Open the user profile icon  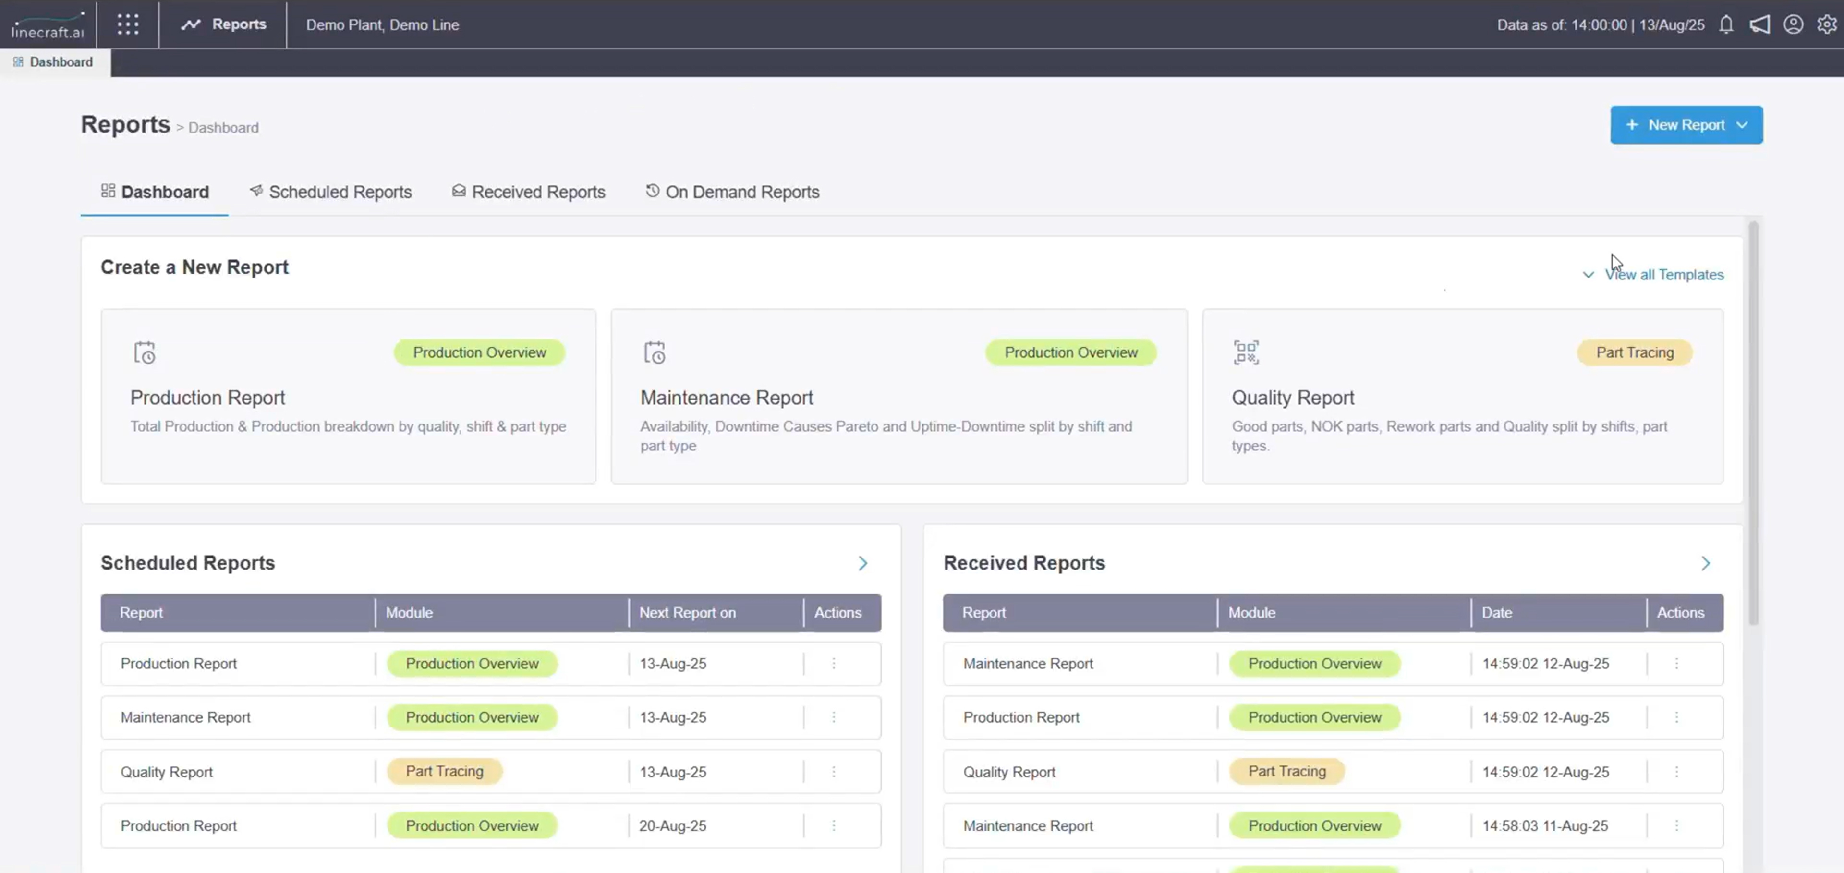point(1793,25)
